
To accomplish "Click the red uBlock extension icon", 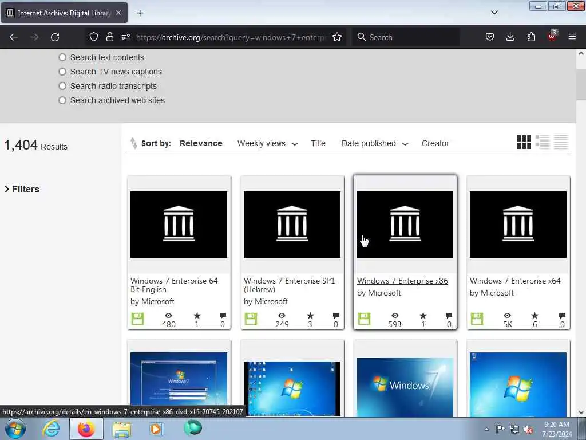I will point(552,36).
